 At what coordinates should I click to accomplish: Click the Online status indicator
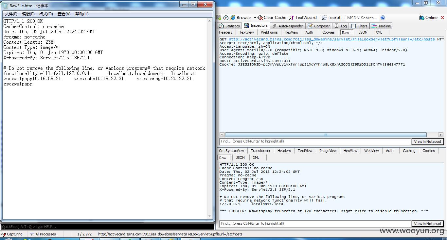click(428, 18)
